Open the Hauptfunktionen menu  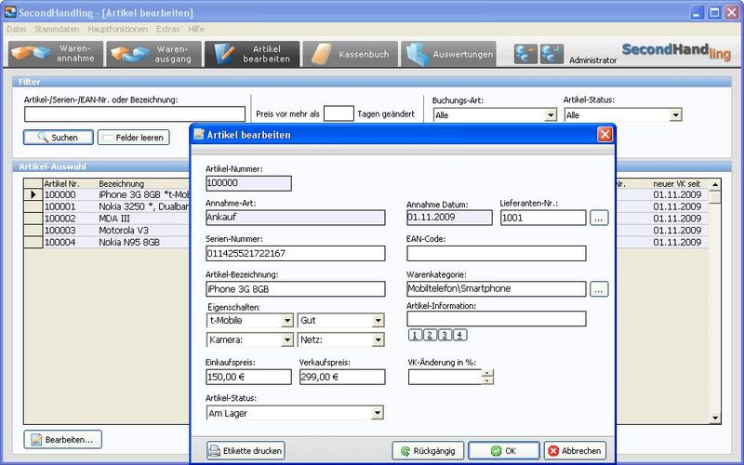pos(118,29)
